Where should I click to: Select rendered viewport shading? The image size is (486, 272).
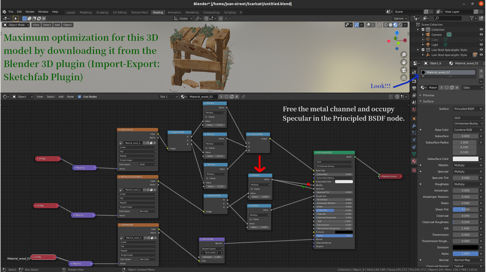400,25
